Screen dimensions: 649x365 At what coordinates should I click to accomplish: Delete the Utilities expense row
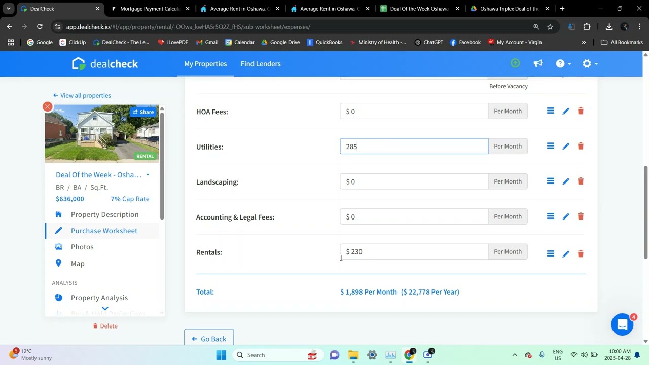(581, 146)
